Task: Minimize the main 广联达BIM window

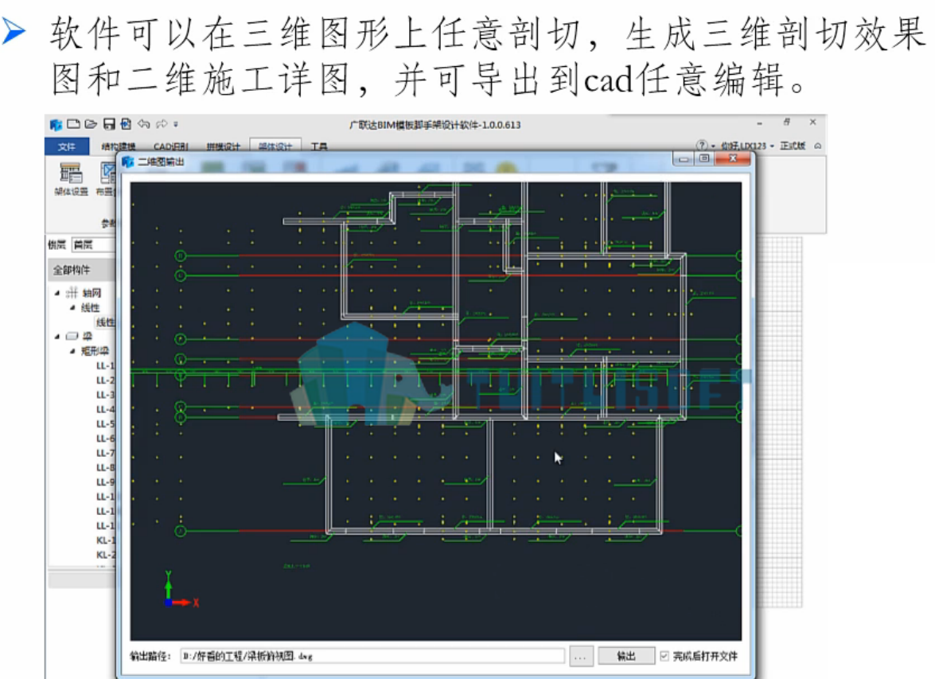Action: click(759, 123)
